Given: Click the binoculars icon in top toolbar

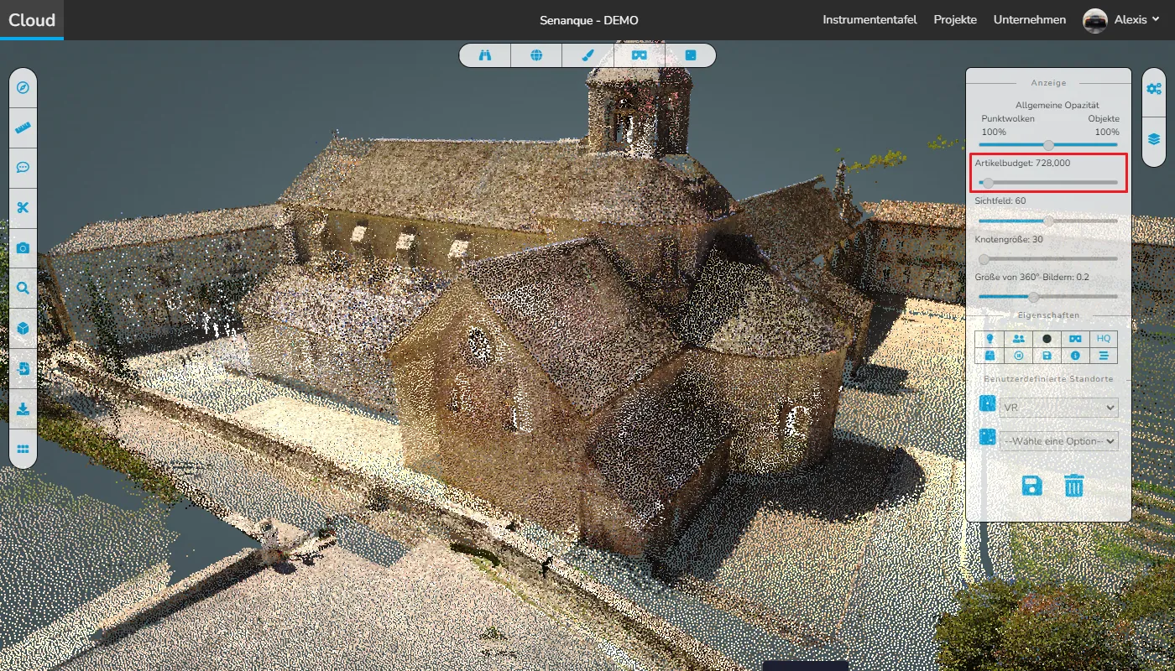Looking at the screenshot, I should 485,55.
